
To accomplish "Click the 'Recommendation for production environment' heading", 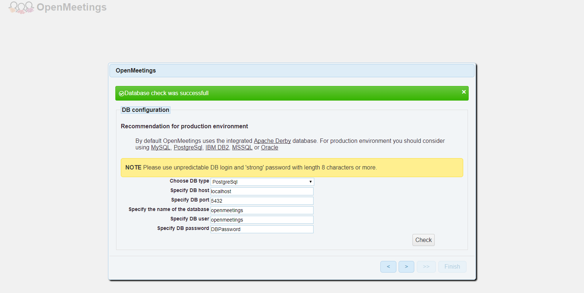I will point(184,126).
